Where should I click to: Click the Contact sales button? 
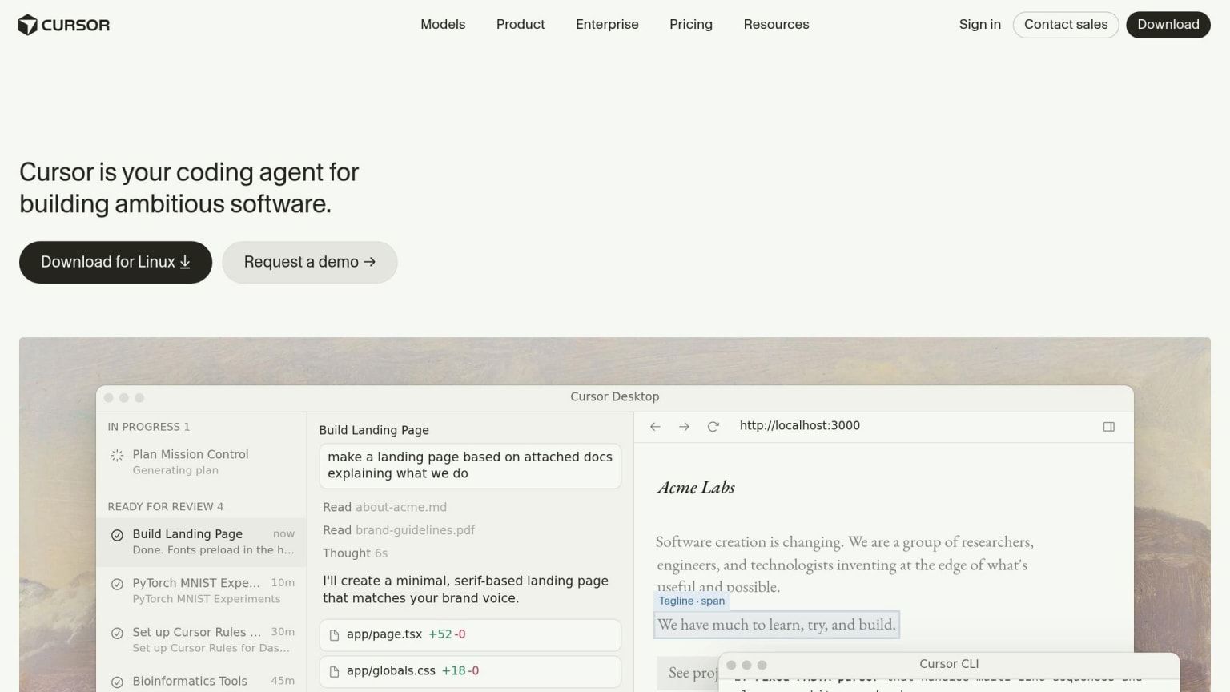coord(1066,25)
